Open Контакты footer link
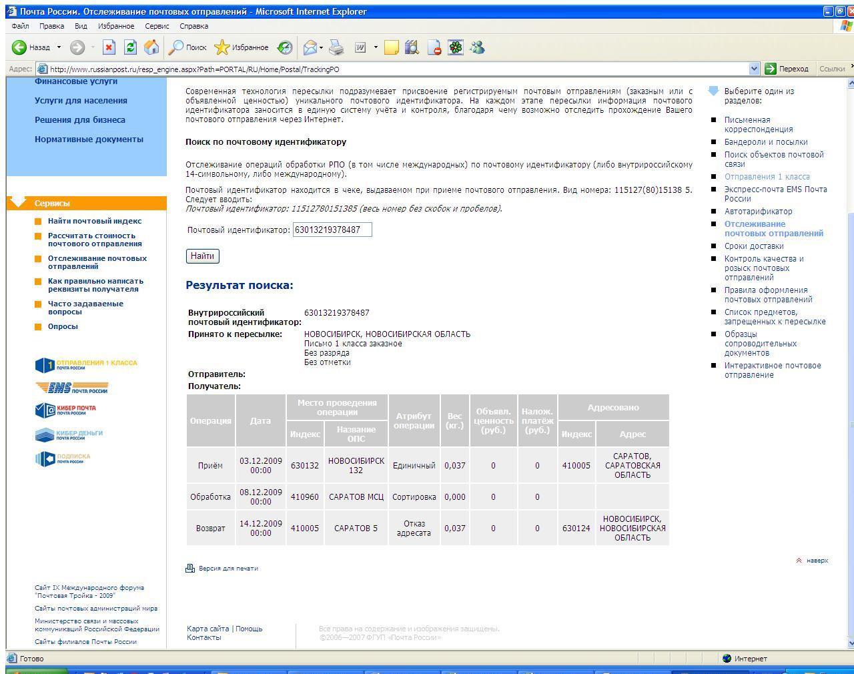 click(x=204, y=637)
